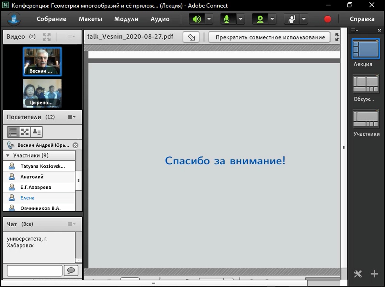The width and height of the screenshot is (385, 287).
Task: Switch attendees to status view icon
Action: [x=37, y=132]
